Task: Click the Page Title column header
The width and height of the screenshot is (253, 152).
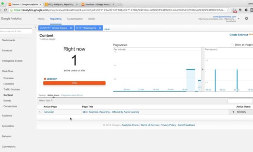Action: tap(88, 107)
